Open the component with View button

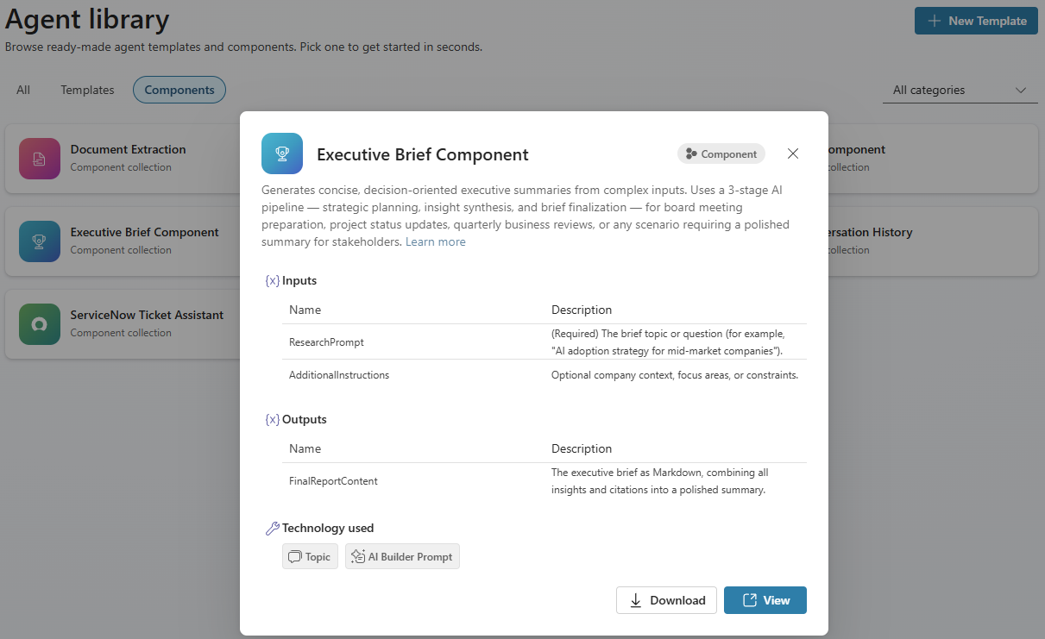pyautogui.click(x=765, y=600)
